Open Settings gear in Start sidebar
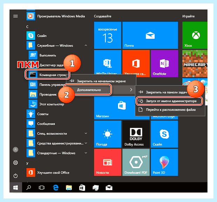The width and height of the screenshot is (217, 202). point(15,163)
